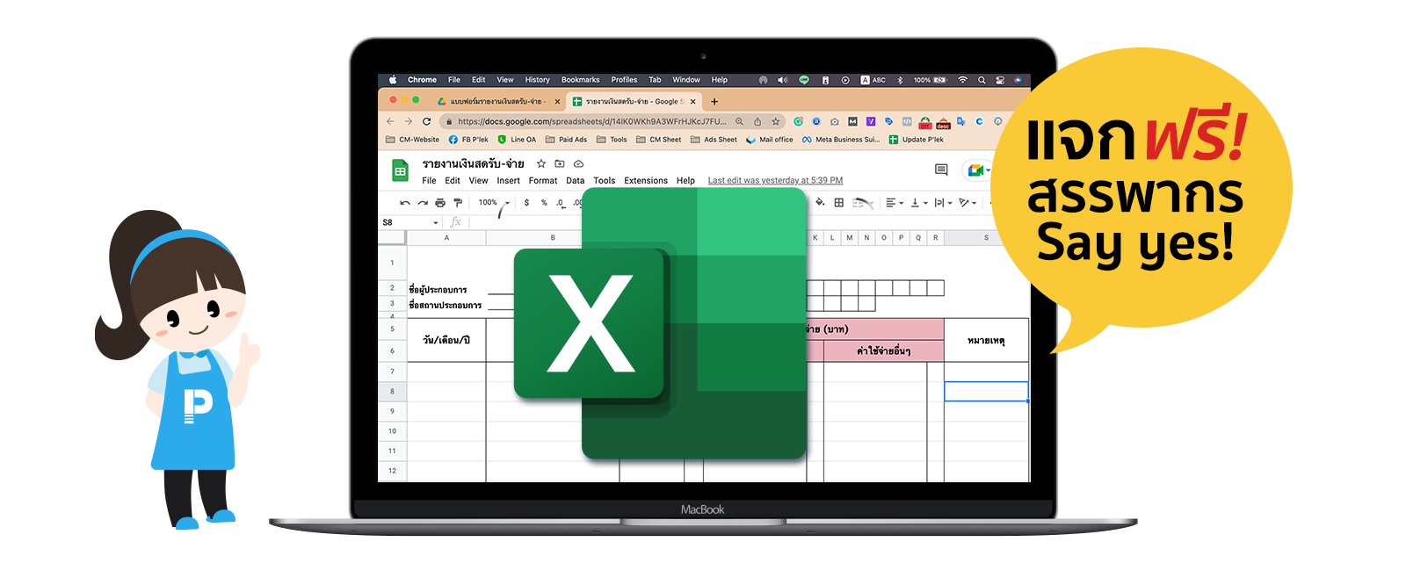Open the comment history icon
The width and height of the screenshot is (1406, 578).
941,170
